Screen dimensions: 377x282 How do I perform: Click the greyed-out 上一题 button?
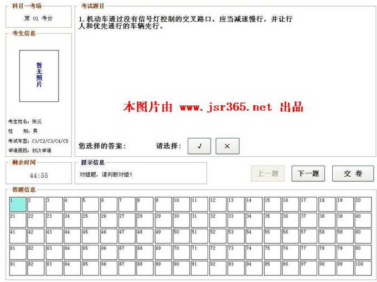click(x=267, y=173)
